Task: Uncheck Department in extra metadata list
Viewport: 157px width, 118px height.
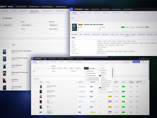Action: point(100,88)
